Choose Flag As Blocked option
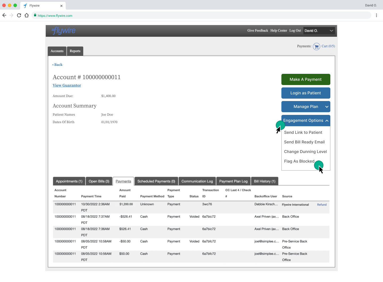The width and height of the screenshot is (383, 282). pyautogui.click(x=299, y=161)
